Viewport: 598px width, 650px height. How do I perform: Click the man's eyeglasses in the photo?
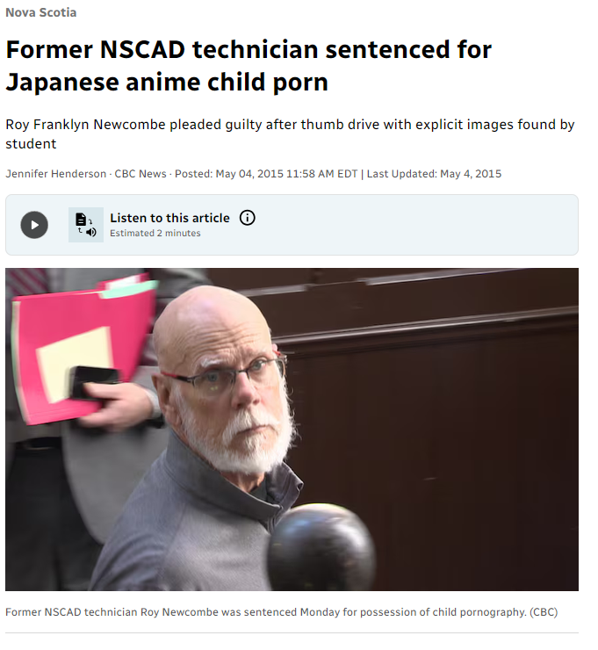click(x=224, y=376)
